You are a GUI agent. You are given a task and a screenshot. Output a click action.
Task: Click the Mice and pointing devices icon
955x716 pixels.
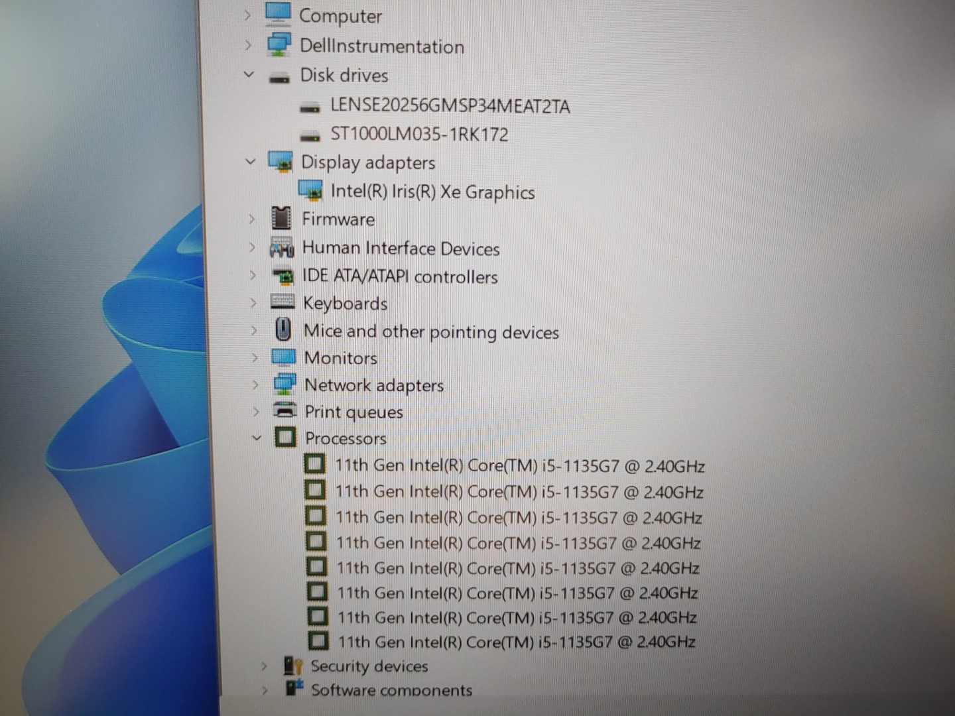pos(283,329)
